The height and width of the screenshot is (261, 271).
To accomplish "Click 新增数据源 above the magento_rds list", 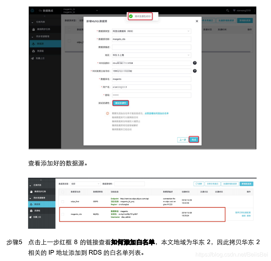I will [247, 184].
